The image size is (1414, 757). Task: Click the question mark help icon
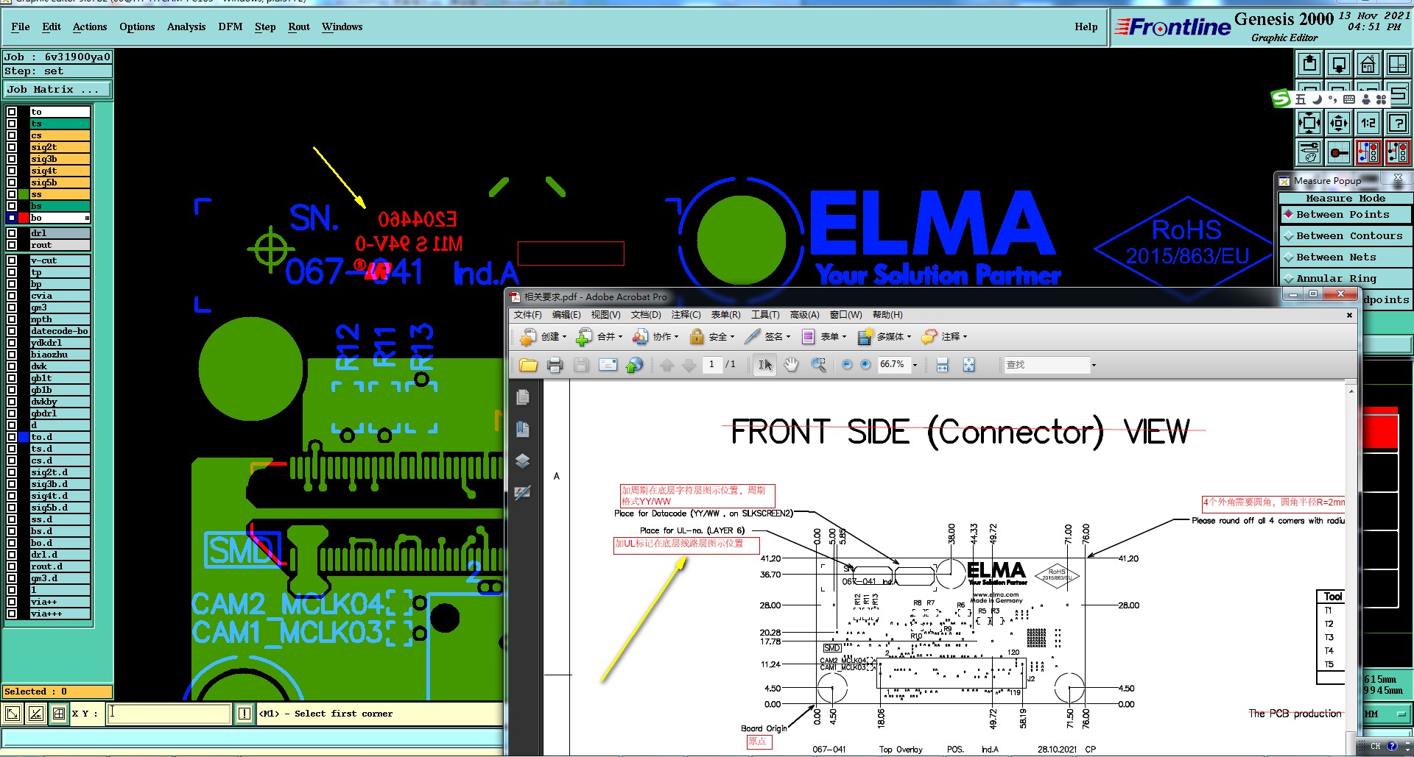click(1397, 123)
